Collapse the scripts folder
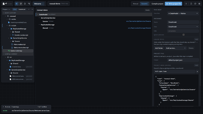203x114 pixels. (7, 26)
